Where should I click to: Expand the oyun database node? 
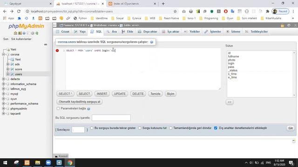[3, 99]
